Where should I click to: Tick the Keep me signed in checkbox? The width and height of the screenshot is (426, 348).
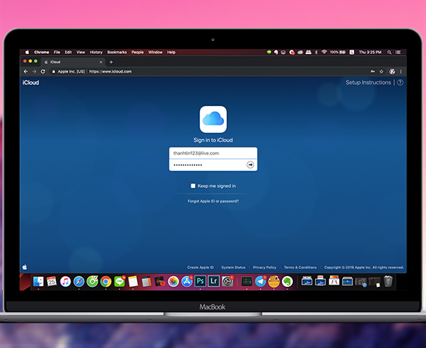pos(193,186)
